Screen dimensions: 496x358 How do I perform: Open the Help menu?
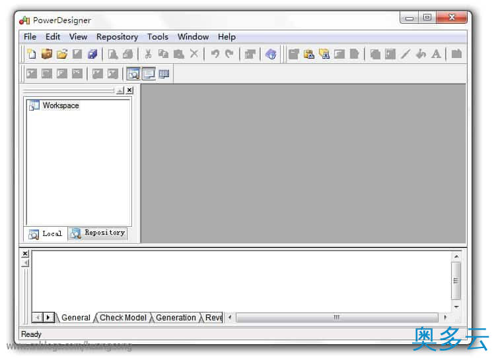point(227,37)
